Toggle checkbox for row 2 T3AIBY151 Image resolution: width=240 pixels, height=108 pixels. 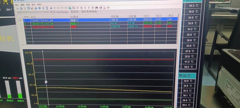point(20,24)
